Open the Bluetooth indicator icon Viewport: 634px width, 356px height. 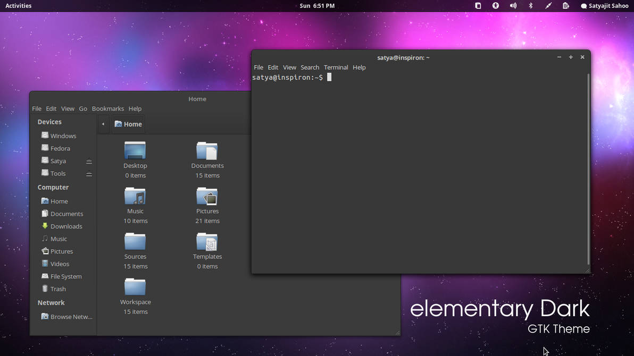point(531,6)
